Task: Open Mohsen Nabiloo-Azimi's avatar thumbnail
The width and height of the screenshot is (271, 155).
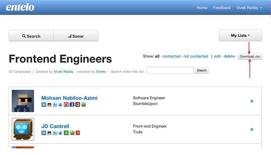Action: (x=23, y=101)
